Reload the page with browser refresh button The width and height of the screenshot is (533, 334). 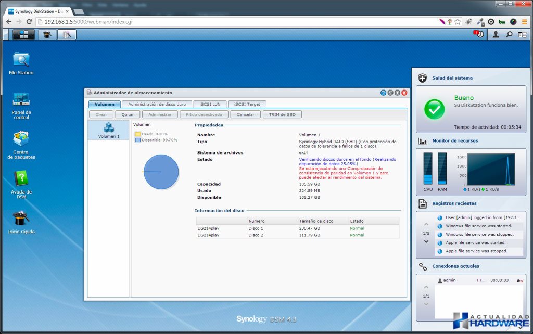pyautogui.click(x=29, y=22)
